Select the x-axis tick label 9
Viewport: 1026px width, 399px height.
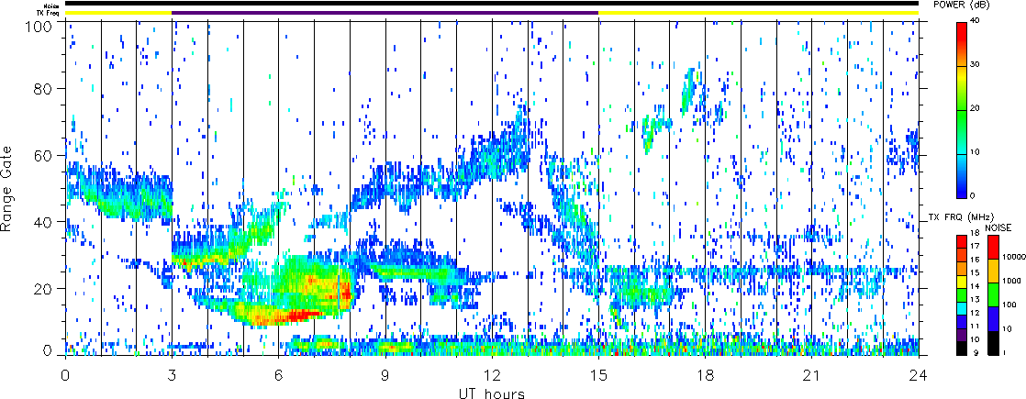click(x=385, y=375)
